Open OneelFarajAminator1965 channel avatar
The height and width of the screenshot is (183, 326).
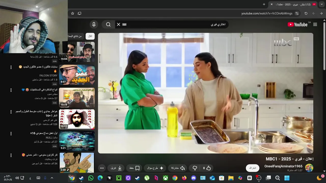pos(309,168)
